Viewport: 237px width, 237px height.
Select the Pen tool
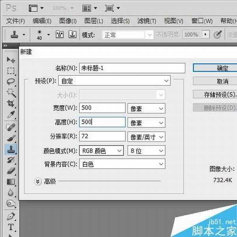11,216
